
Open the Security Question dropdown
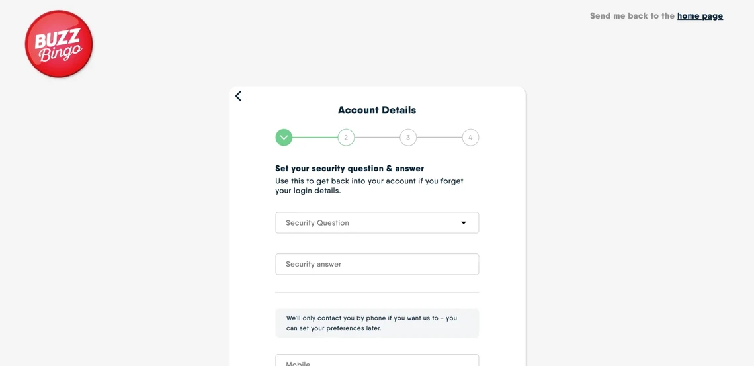pos(370,223)
